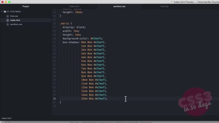
Task: Click the 10em 0em #e7eef1 shadow line
Action: point(94,80)
